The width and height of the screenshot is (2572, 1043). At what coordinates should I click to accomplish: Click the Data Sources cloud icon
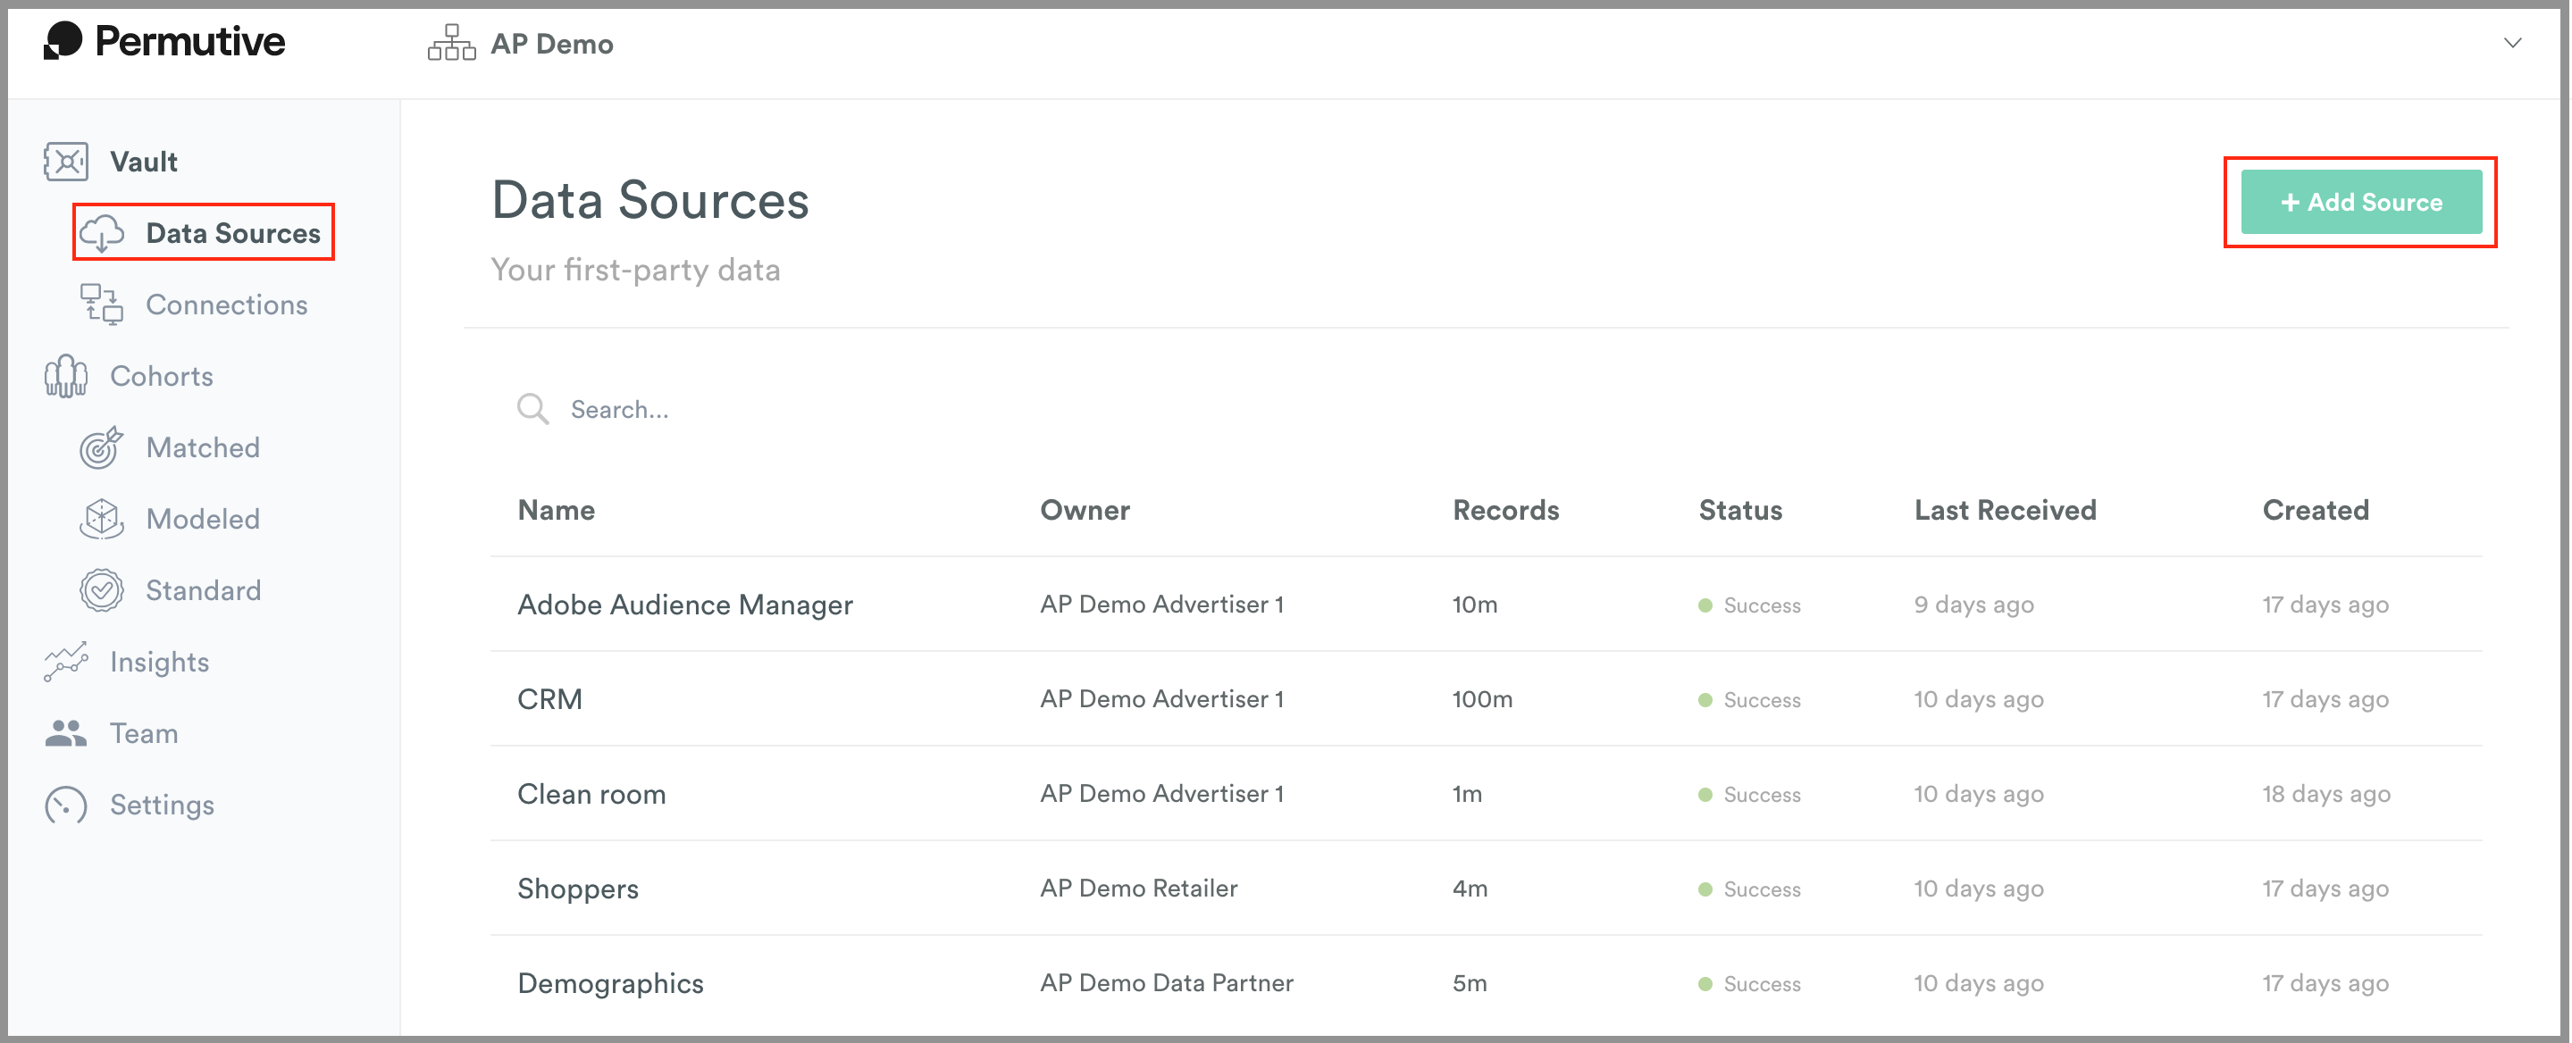click(x=102, y=234)
